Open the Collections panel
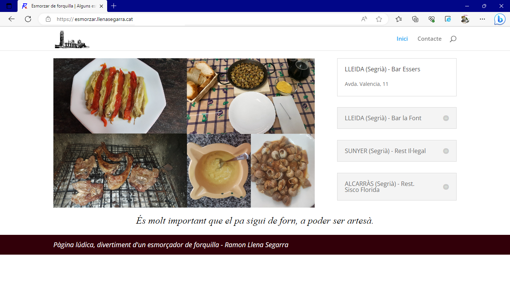 coord(415,19)
